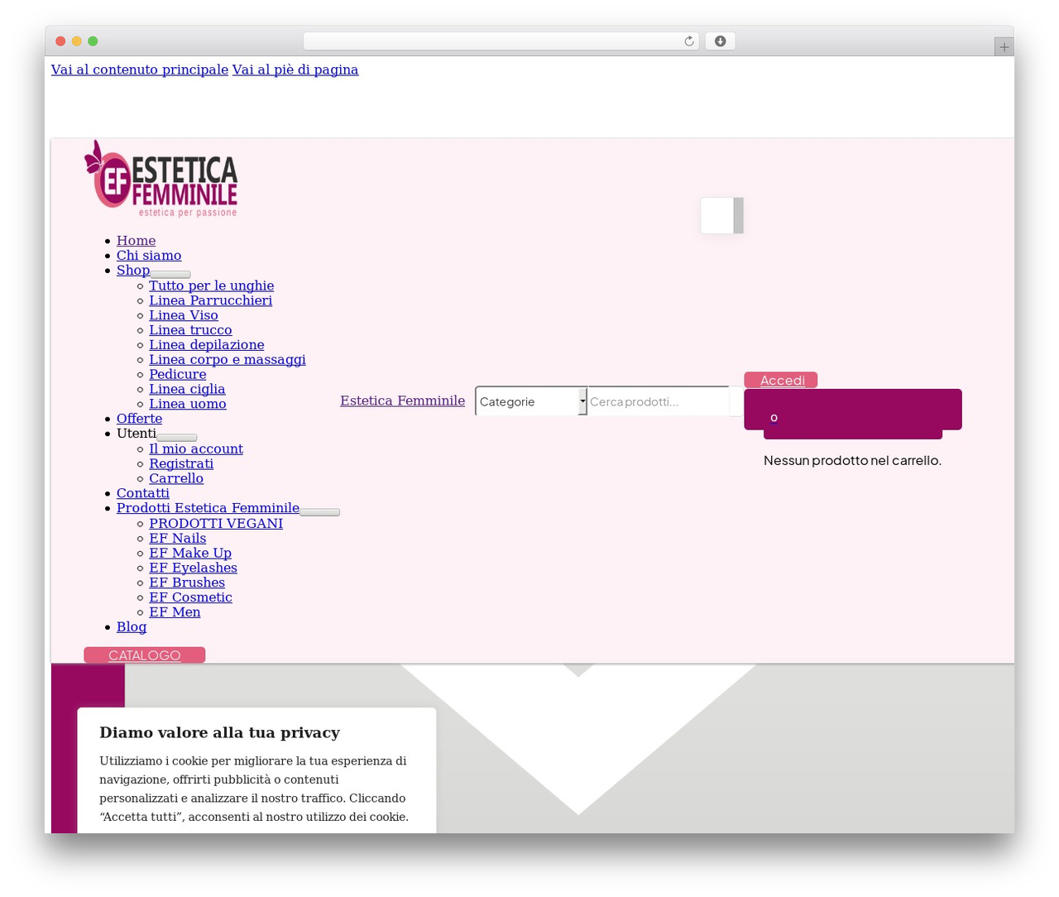Image resolution: width=1059 pixels, height=897 pixels.
Task: Open the Carrello link
Action: [x=176, y=479]
